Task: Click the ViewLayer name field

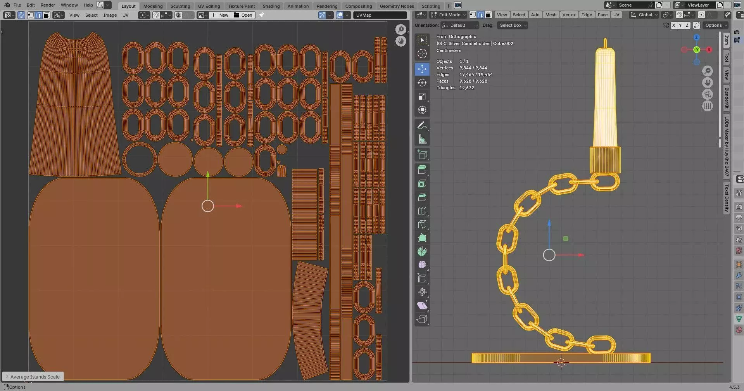Action: point(701,5)
